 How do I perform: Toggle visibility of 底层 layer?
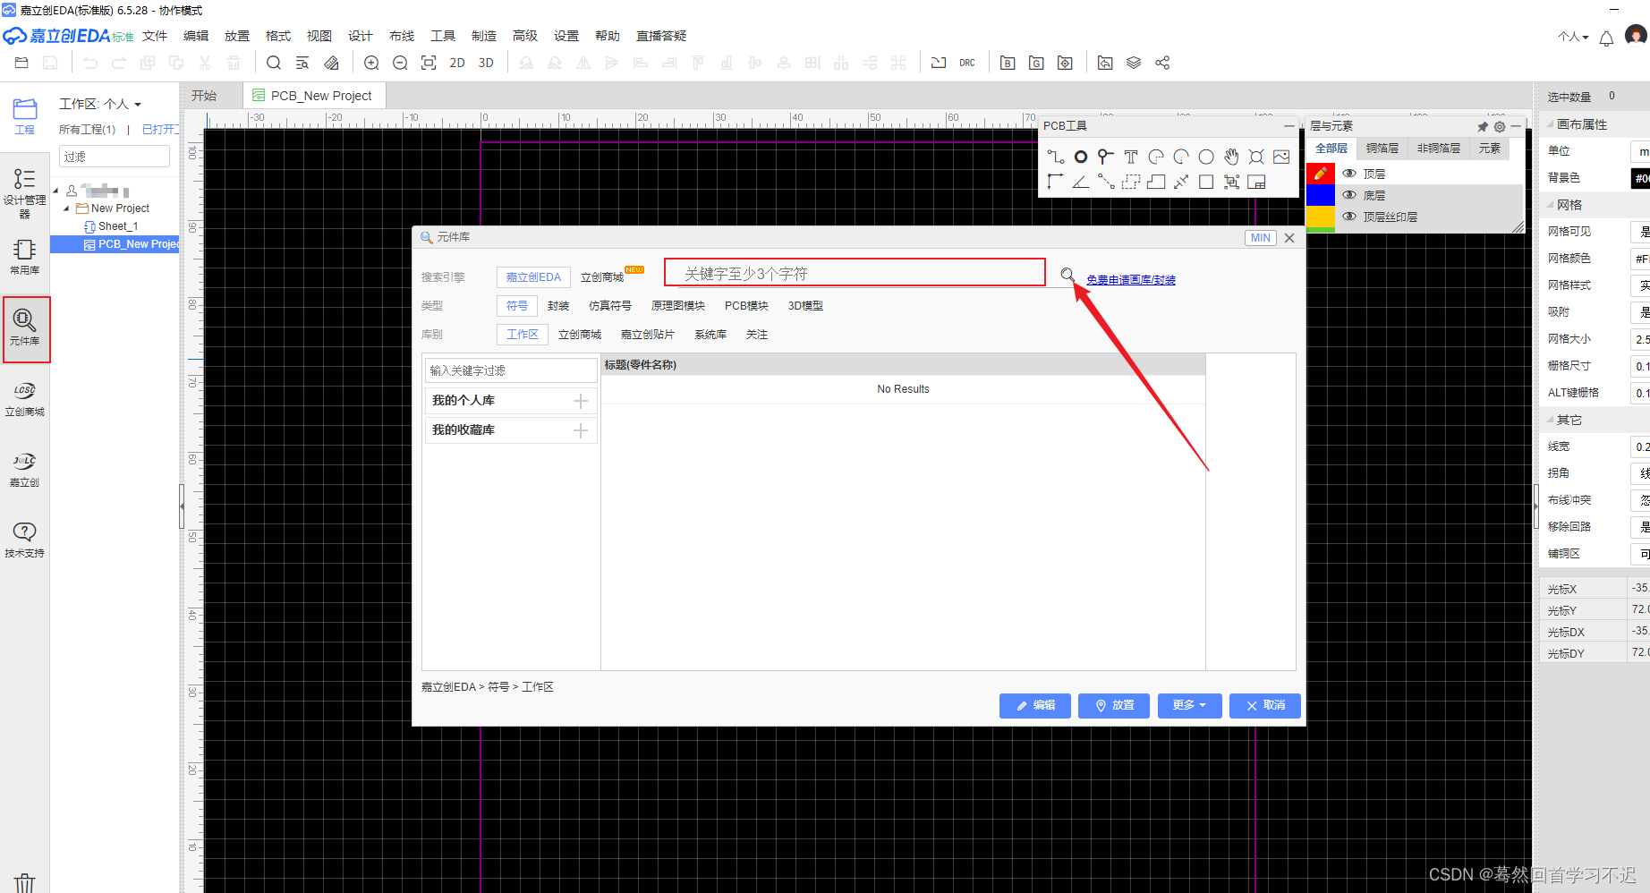tap(1349, 195)
